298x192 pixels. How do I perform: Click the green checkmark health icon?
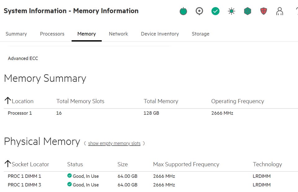tap(215, 11)
